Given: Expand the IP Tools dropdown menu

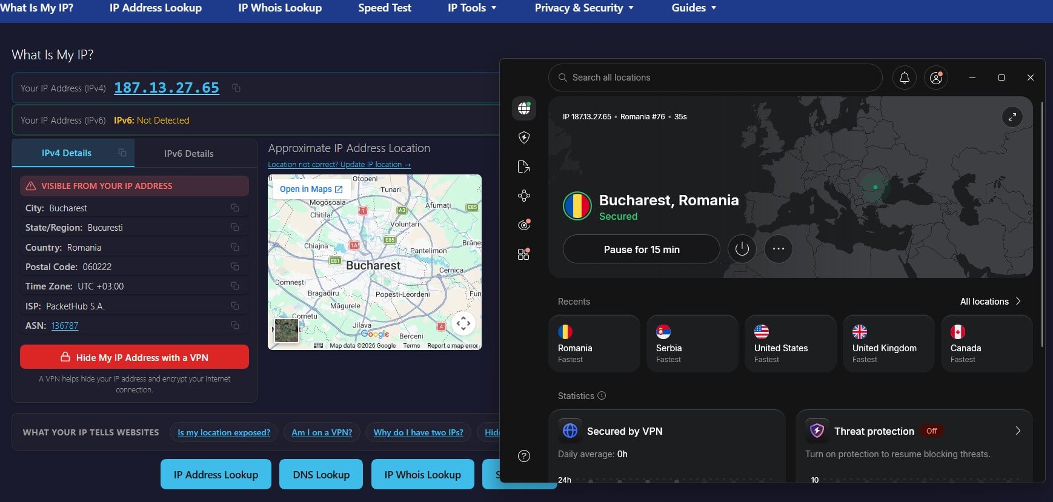Looking at the screenshot, I should 472,8.
